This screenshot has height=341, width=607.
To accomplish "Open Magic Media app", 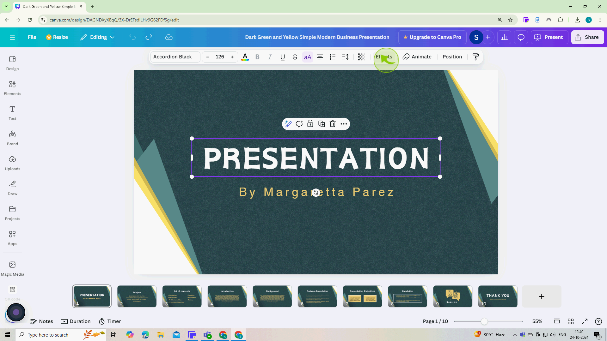I will (x=12, y=269).
